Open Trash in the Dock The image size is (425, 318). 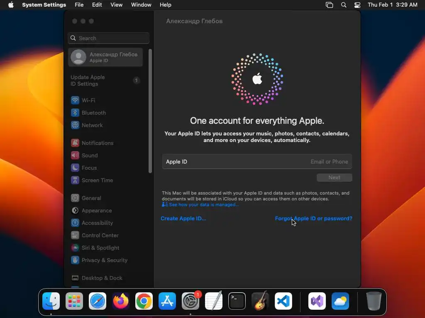374,301
